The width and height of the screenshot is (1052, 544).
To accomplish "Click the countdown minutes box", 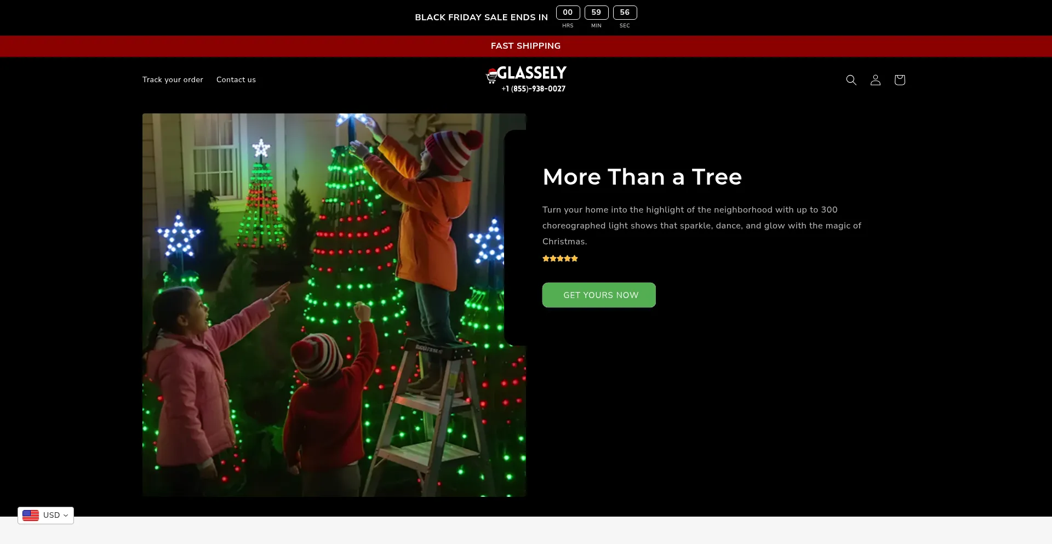I will tap(596, 13).
